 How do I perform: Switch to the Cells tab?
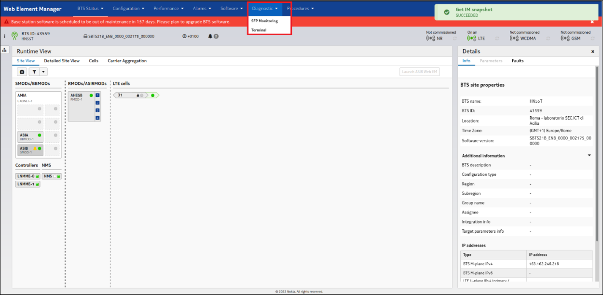(x=94, y=61)
